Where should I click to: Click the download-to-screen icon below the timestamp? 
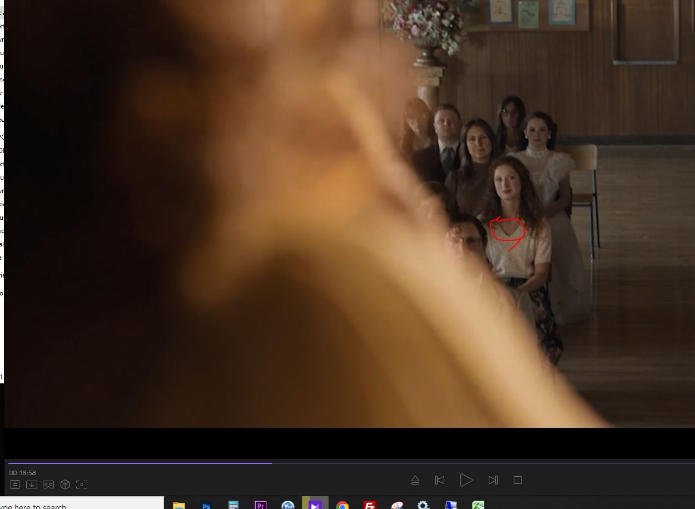point(32,485)
